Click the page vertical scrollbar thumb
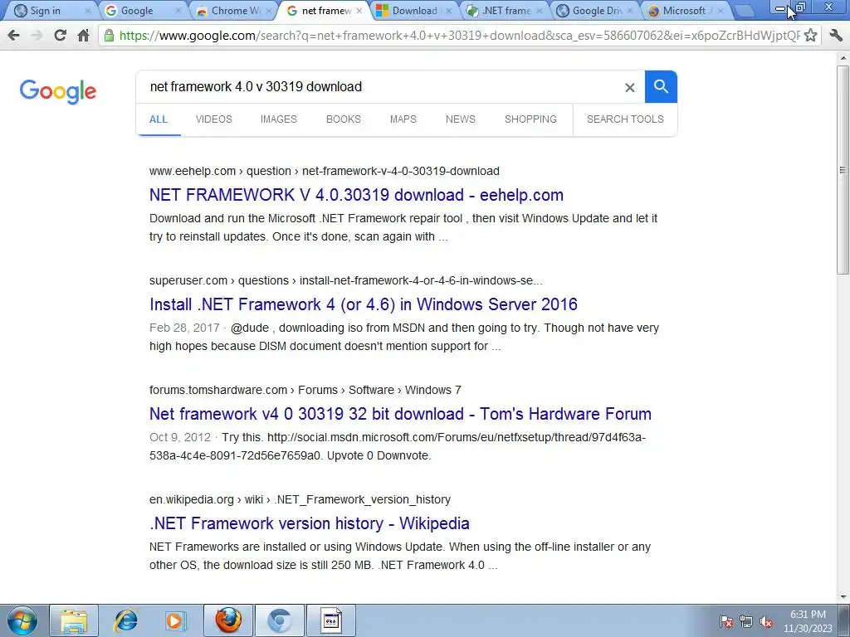Image resolution: width=850 pixels, height=637 pixels. tap(843, 170)
